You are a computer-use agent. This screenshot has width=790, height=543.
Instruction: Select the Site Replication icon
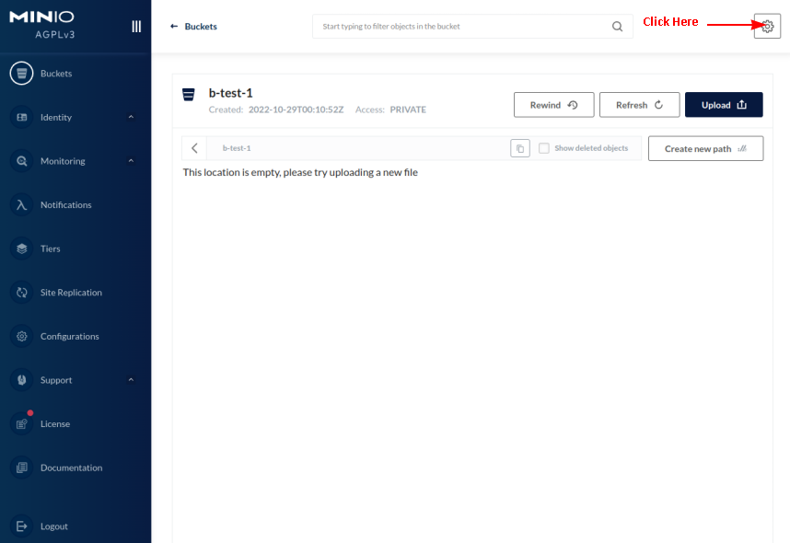pos(20,292)
